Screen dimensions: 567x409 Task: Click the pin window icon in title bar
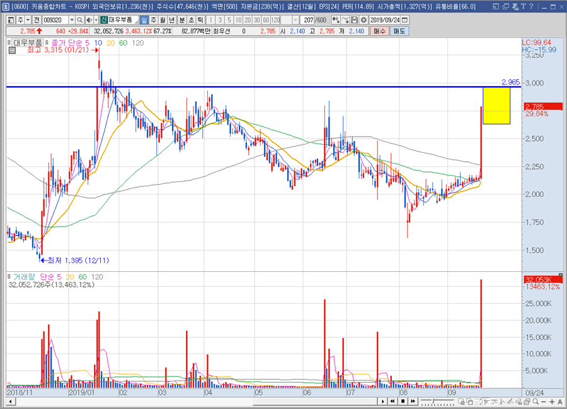515,6
